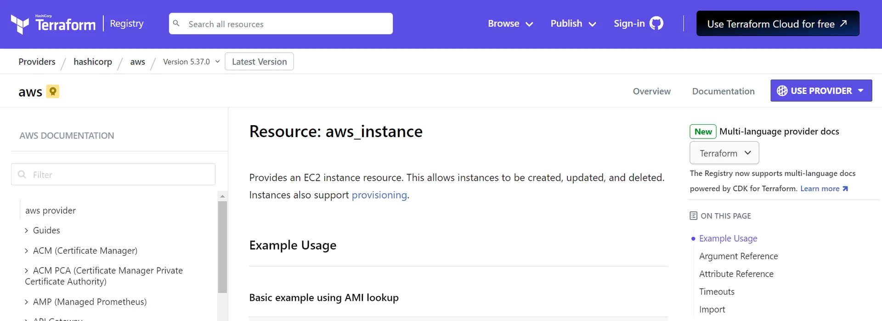Focus the sidebar Filter field
882x321 pixels.
113,174
